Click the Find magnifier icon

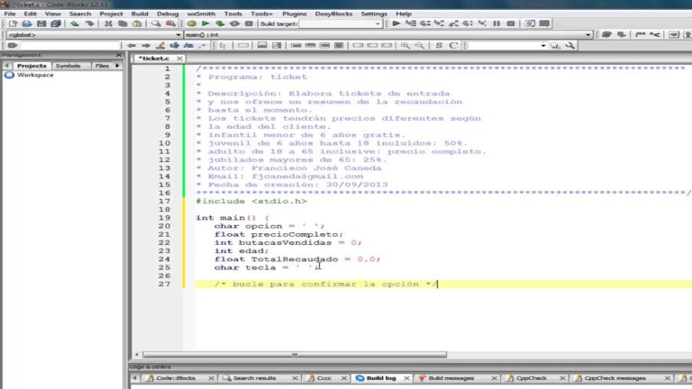tap(156, 23)
